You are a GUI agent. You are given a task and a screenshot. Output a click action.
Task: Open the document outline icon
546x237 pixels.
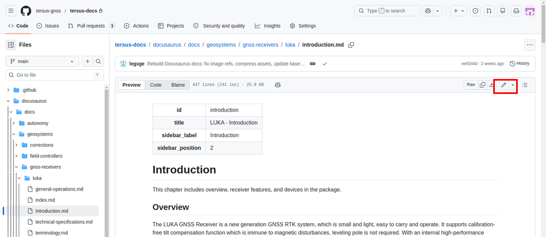point(525,85)
